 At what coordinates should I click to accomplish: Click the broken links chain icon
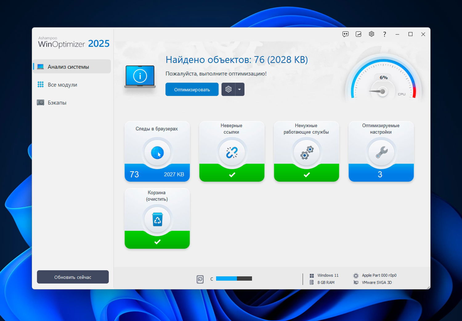click(232, 153)
